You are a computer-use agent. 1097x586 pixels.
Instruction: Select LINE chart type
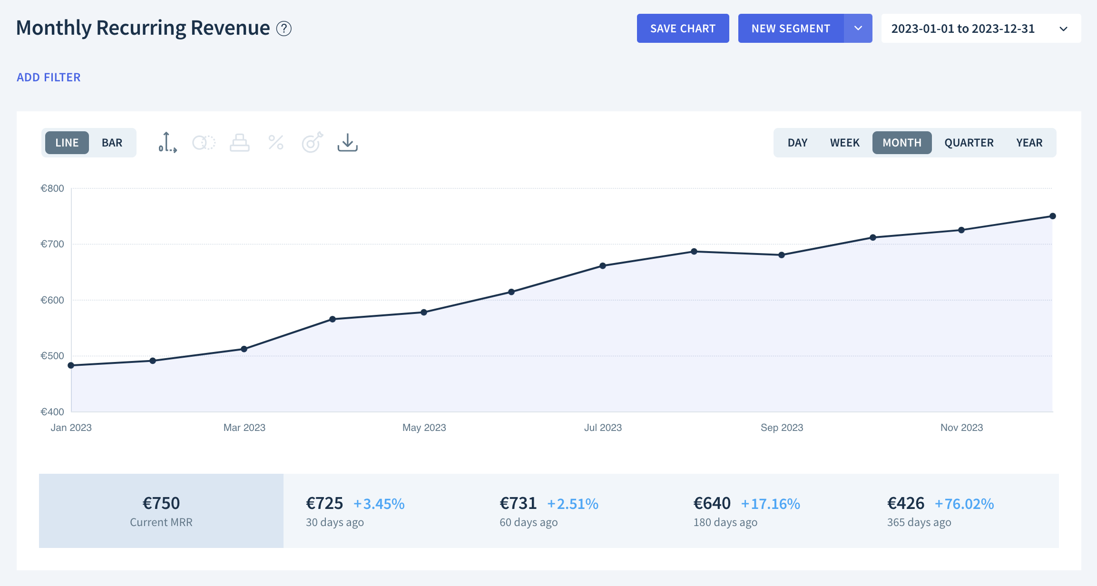pos(67,143)
